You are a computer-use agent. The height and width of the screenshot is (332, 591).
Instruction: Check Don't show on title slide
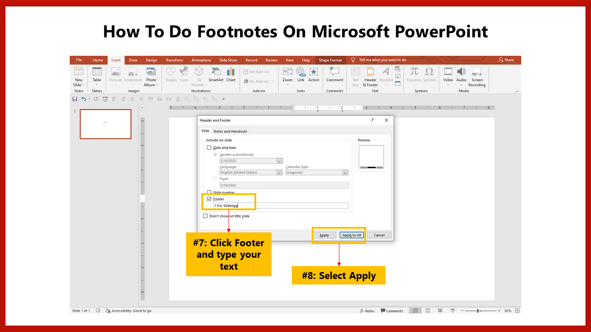(205, 216)
